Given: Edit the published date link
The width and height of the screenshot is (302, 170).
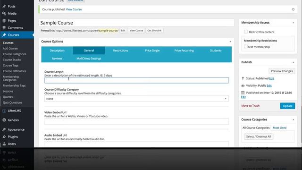Looking at the screenshot, I should coord(243,97).
